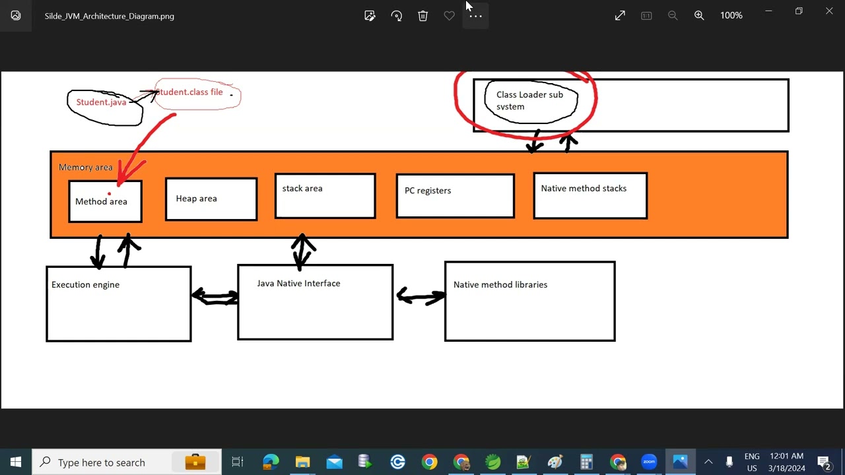Zoom in with the plus magnifier
845x475 pixels.
(699, 16)
